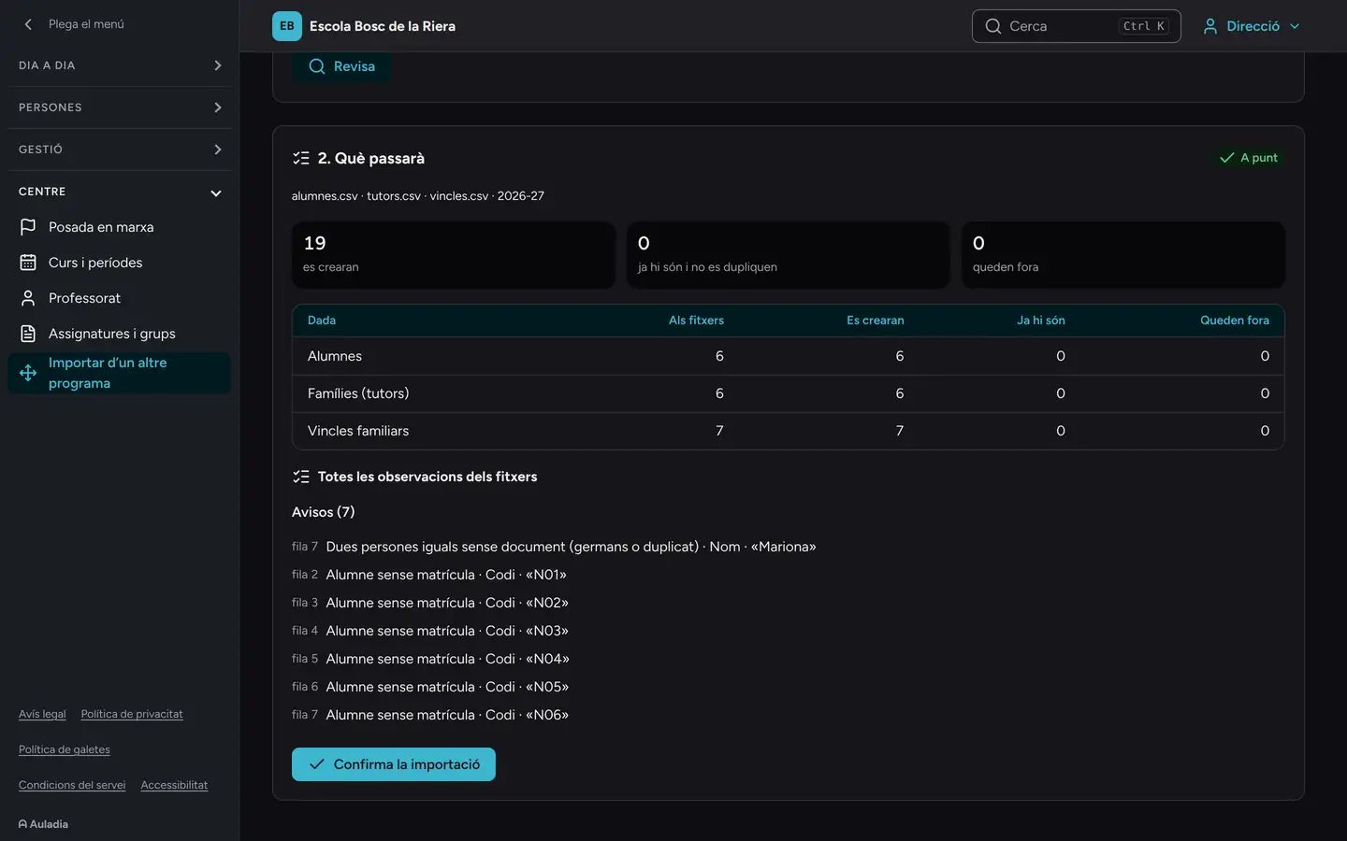The height and width of the screenshot is (841, 1347).
Task: Click the Auladia logo
Action: (43, 824)
